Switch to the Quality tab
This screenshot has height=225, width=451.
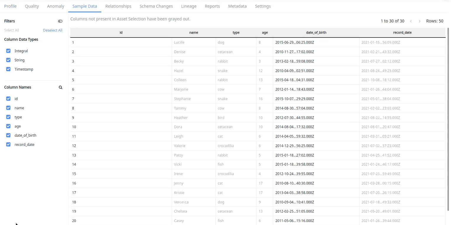pos(32,6)
